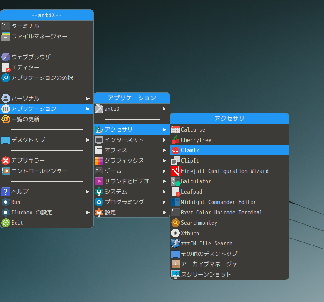Viewport: 324px width, 302px height.
Task: Expand the Fluxbox の設定 submenu arrow
Action: 88,212
